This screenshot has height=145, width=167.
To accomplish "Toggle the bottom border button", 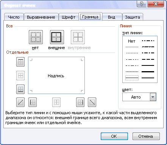I will point(20,89).
